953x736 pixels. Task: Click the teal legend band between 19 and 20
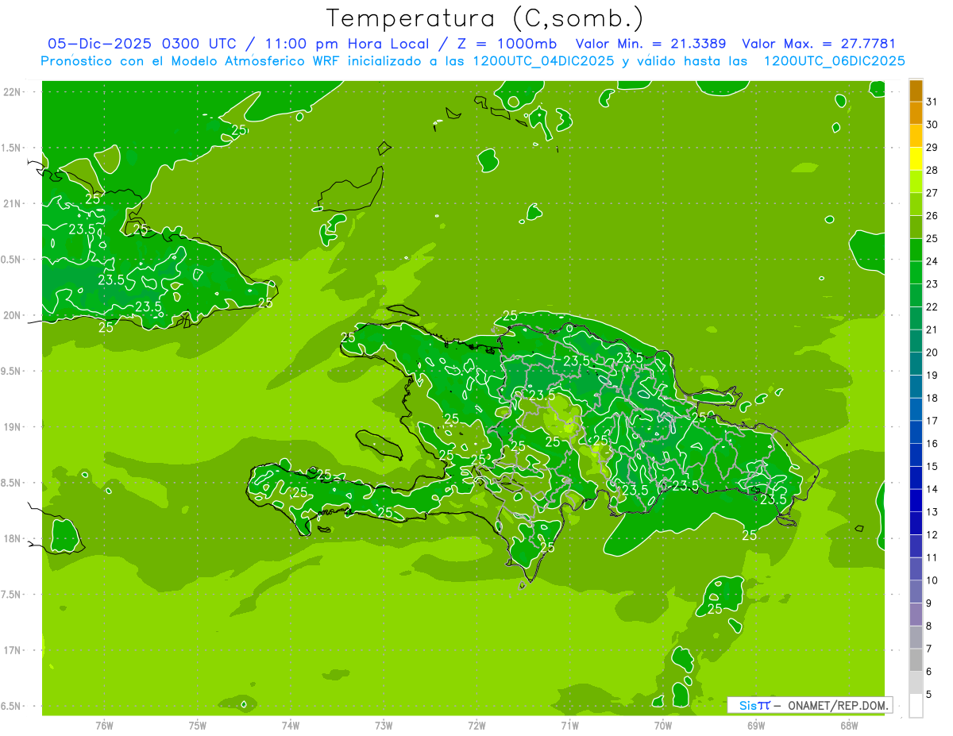916,364
